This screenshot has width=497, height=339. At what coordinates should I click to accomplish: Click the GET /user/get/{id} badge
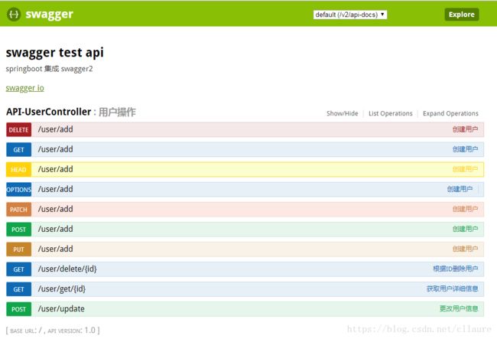click(x=18, y=289)
